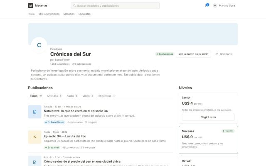Open 42 comentarios on Episodio 34

pyautogui.click(x=70, y=148)
